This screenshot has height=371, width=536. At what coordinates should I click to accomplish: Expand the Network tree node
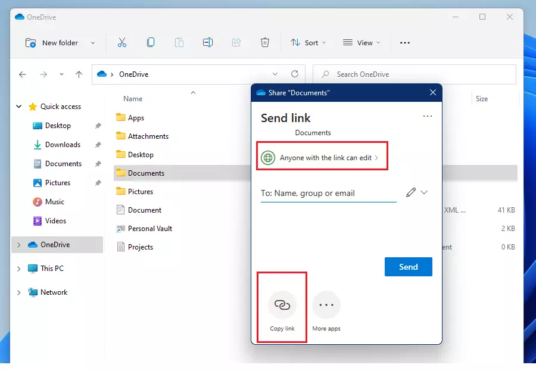coord(19,292)
